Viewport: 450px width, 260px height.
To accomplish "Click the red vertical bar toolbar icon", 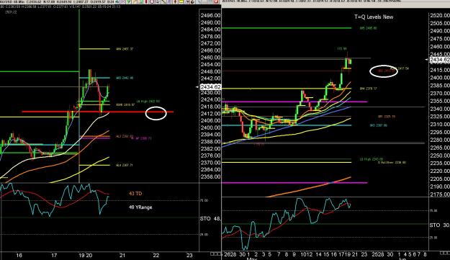I will (146, 1).
